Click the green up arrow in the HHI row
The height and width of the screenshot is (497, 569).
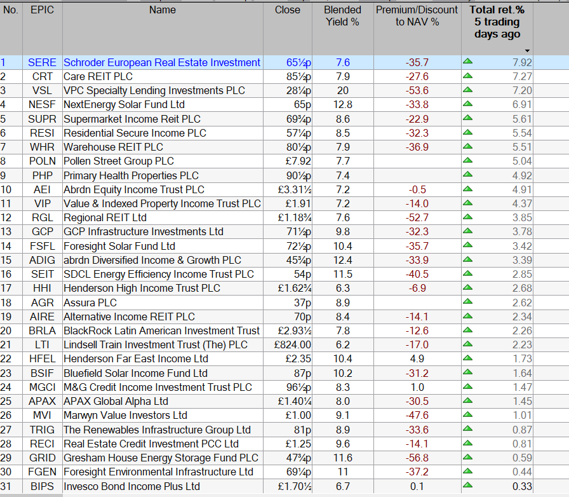pos(468,287)
